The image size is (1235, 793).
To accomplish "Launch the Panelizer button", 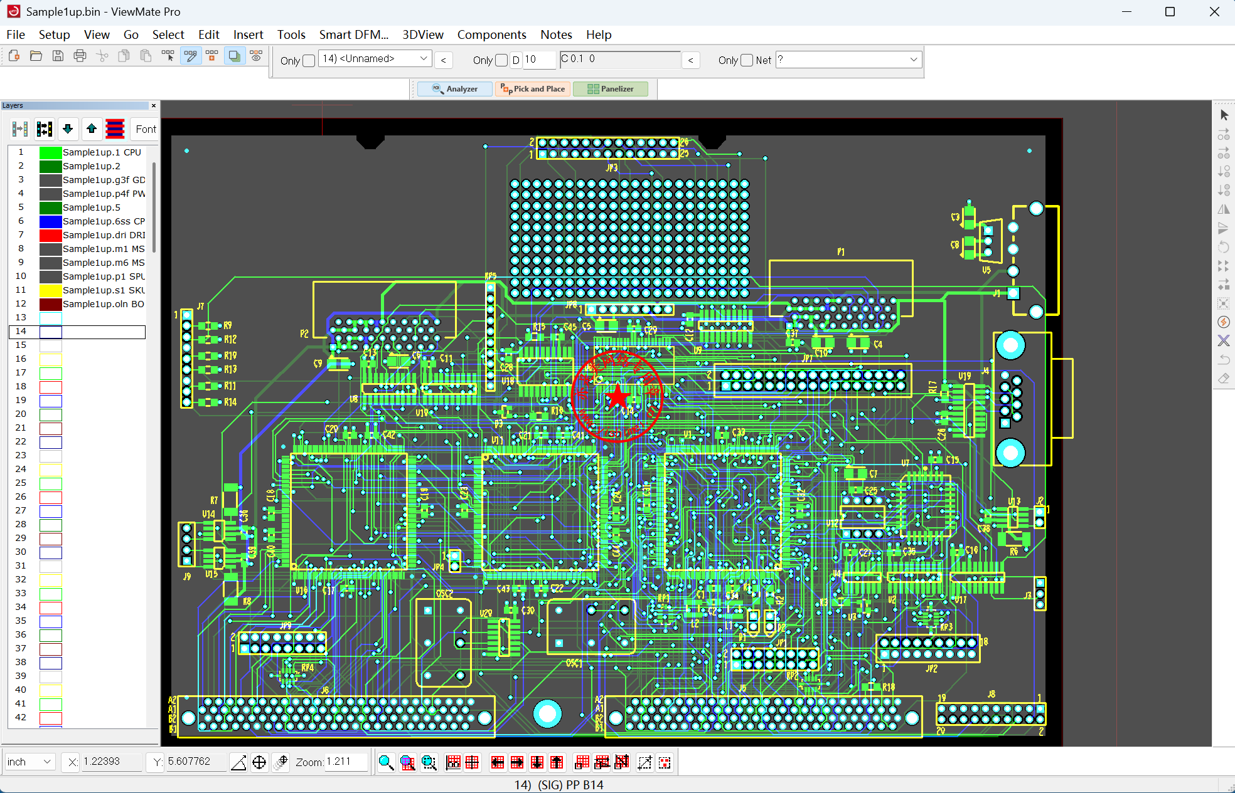I will pos(611,89).
